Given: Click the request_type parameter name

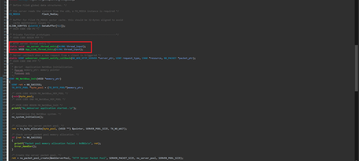Looking at the screenshot, I should 131,58.
